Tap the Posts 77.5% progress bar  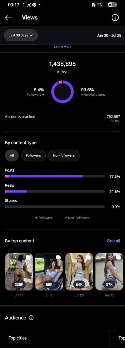[x=55, y=176]
